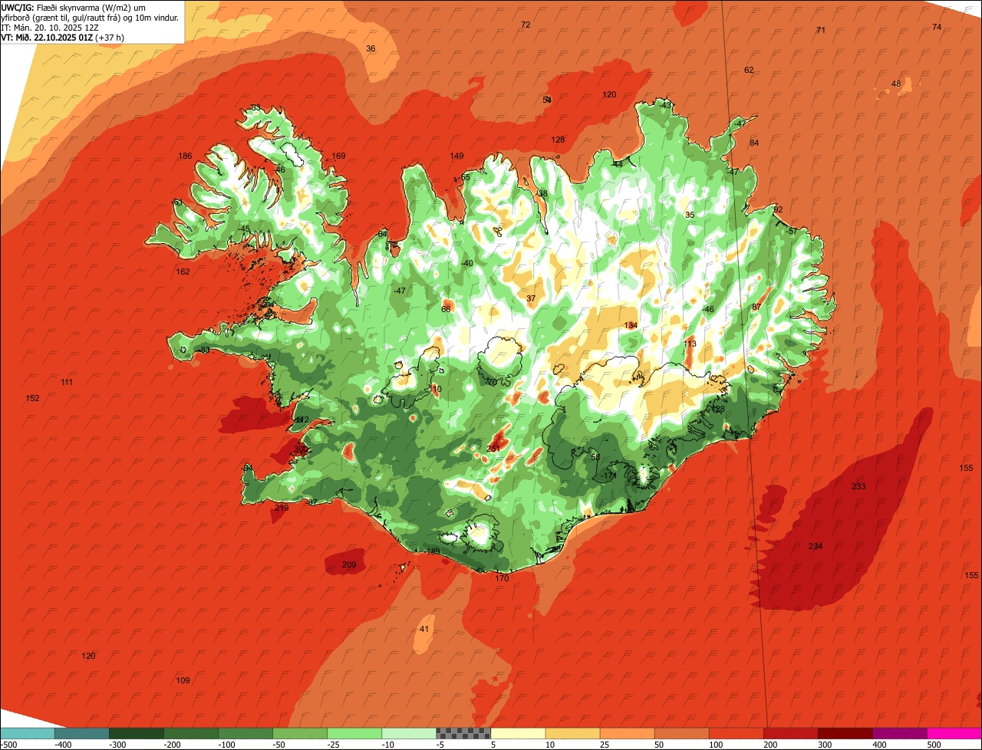Click the map value 152 at the left edge
Image resolution: width=982 pixels, height=750 pixels.
32,399
